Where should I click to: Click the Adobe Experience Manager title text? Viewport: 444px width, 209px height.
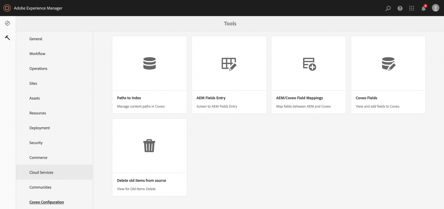point(38,8)
